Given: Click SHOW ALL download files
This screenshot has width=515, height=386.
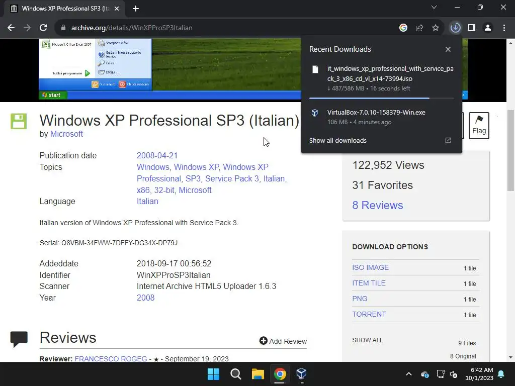Looking at the screenshot, I should [368, 340].
